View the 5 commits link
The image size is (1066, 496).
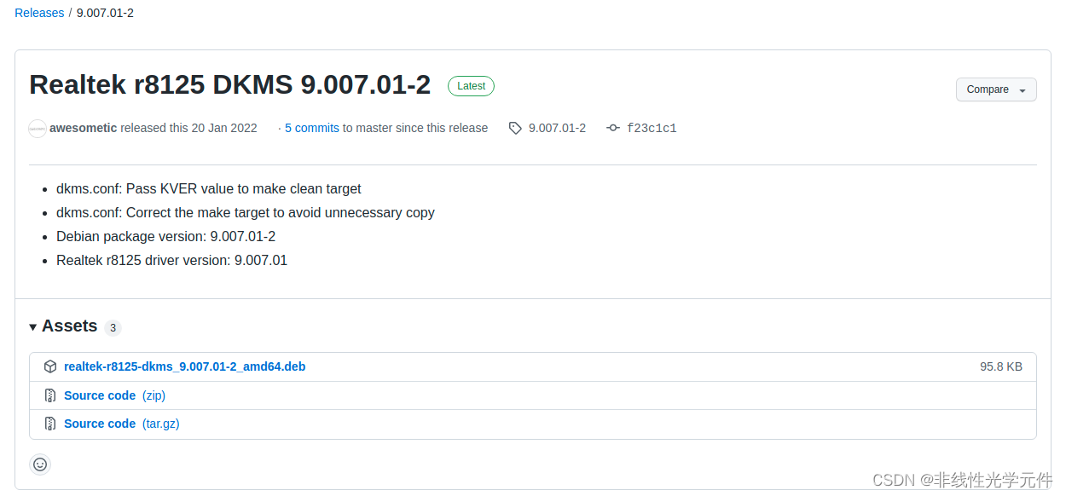[x=312, y=128]
